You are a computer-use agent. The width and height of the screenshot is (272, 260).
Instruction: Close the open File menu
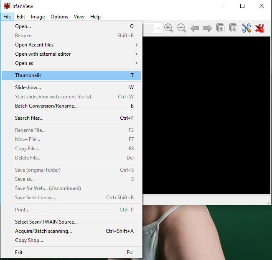pos(7,17)
